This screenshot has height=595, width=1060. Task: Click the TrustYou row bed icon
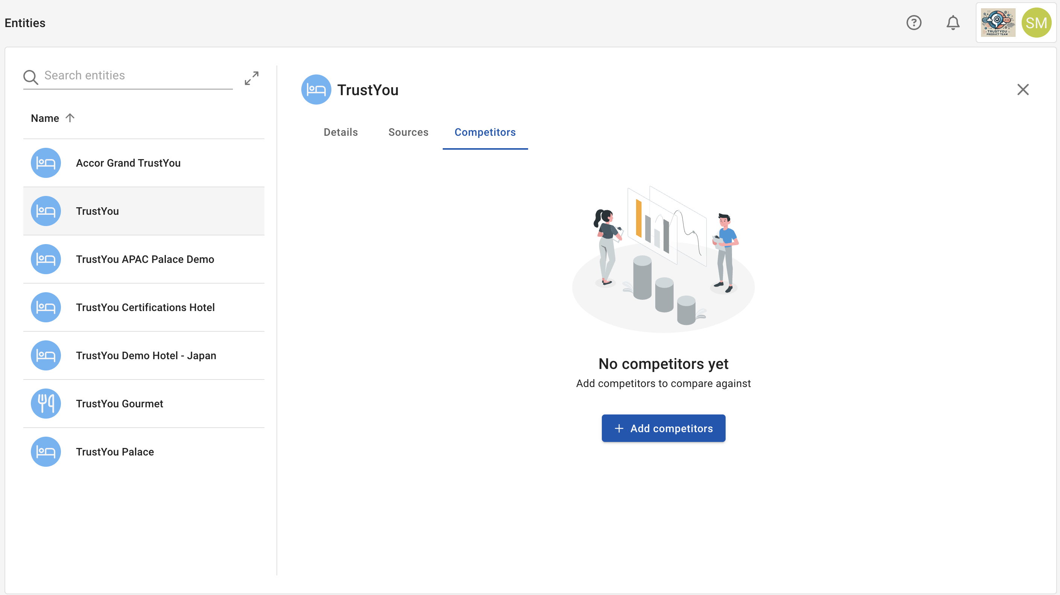[x=46, y=211]
